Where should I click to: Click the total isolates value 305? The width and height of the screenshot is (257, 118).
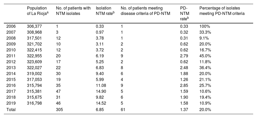pyautogui.click(x=59, y=110)
